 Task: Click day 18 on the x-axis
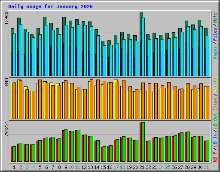(122, 167)
